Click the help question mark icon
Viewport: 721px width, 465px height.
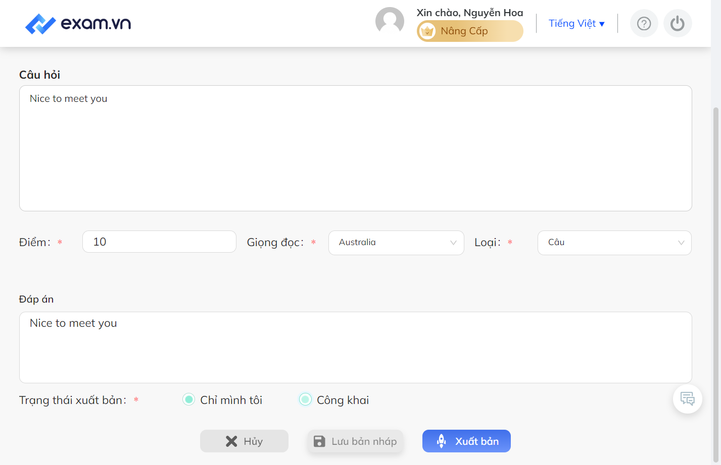point(644,23)
